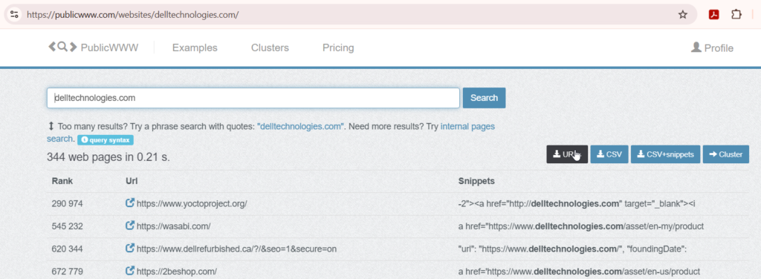
Task: Select rank value 672 779
Action: pos(67,272)
